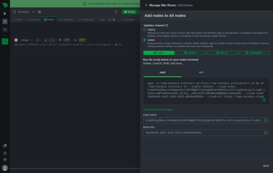Click the lightbulb hints icon
273x173 pixels.
click(x=116, y=12)
